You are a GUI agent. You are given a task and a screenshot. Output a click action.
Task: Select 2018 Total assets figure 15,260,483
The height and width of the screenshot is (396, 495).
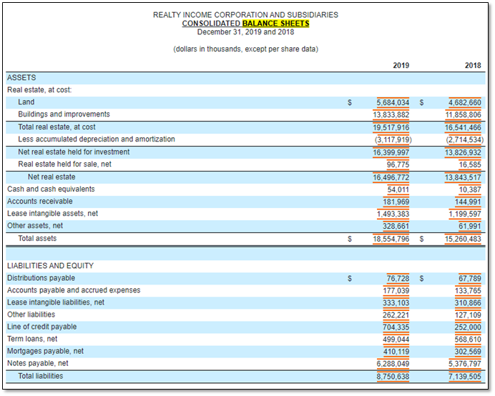coord(463,239)
